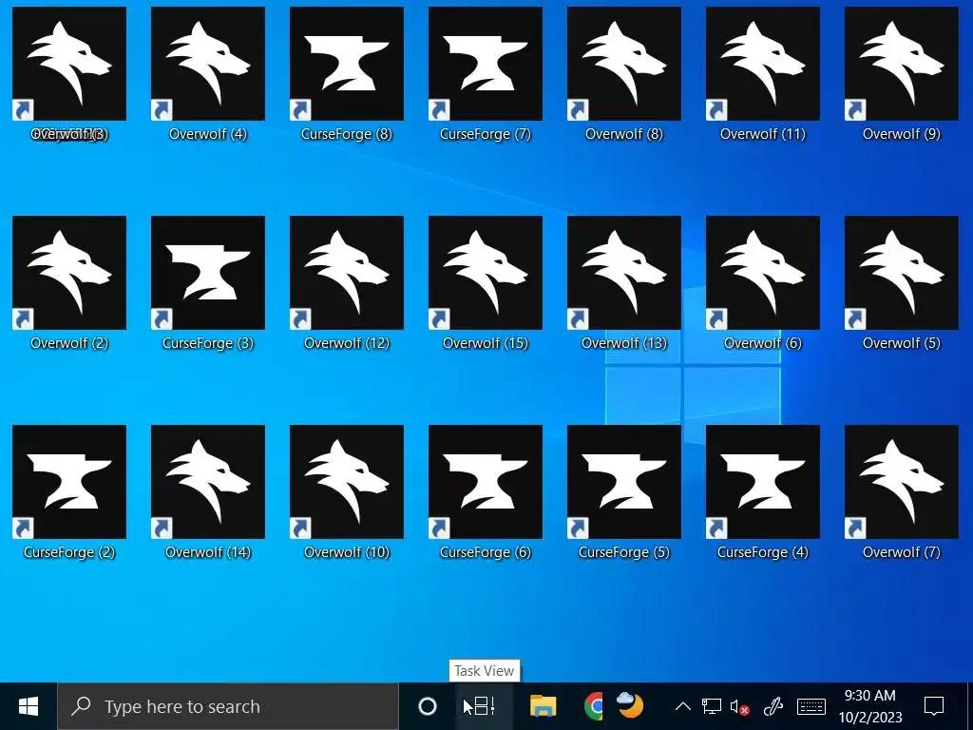Click the muted volume speaker icon
The height and width of the screenshot is (730, 973).
point(739,707)
